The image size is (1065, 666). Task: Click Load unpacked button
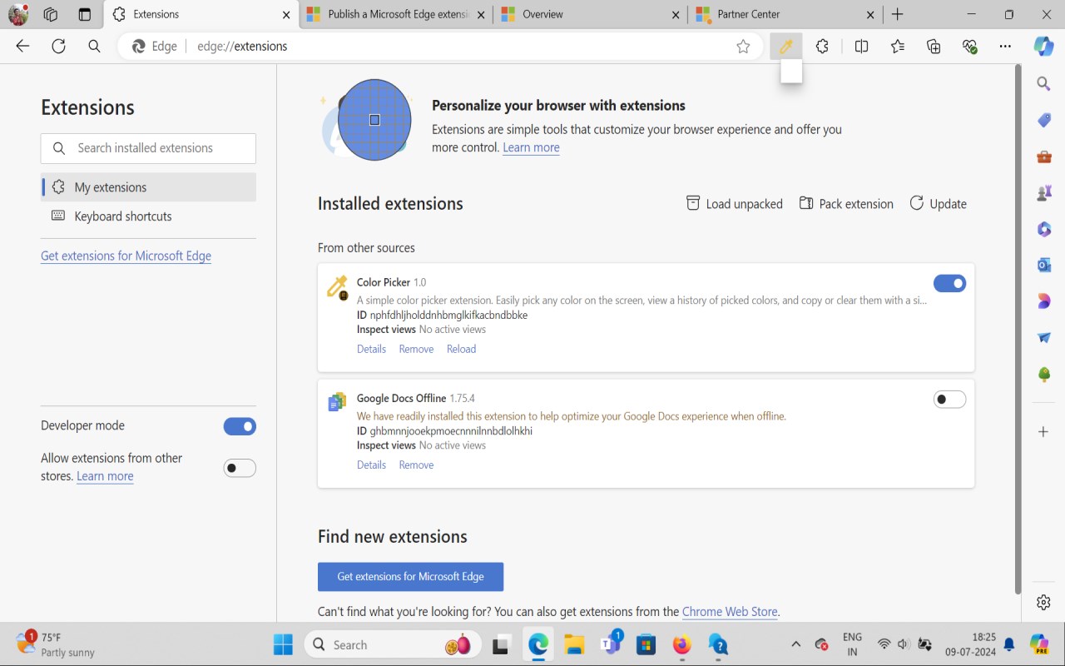click(x=734, y=204)
